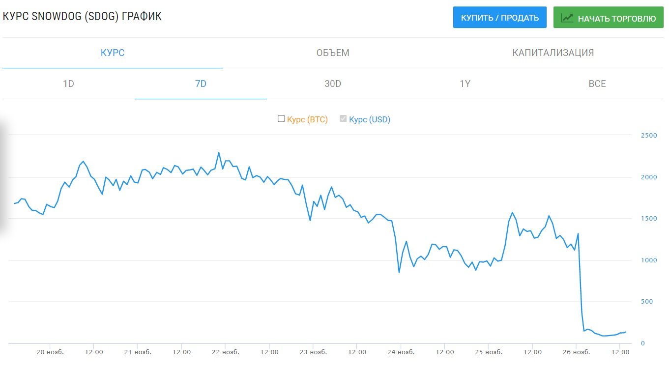Switch to the Объем tab

(333, 53)
